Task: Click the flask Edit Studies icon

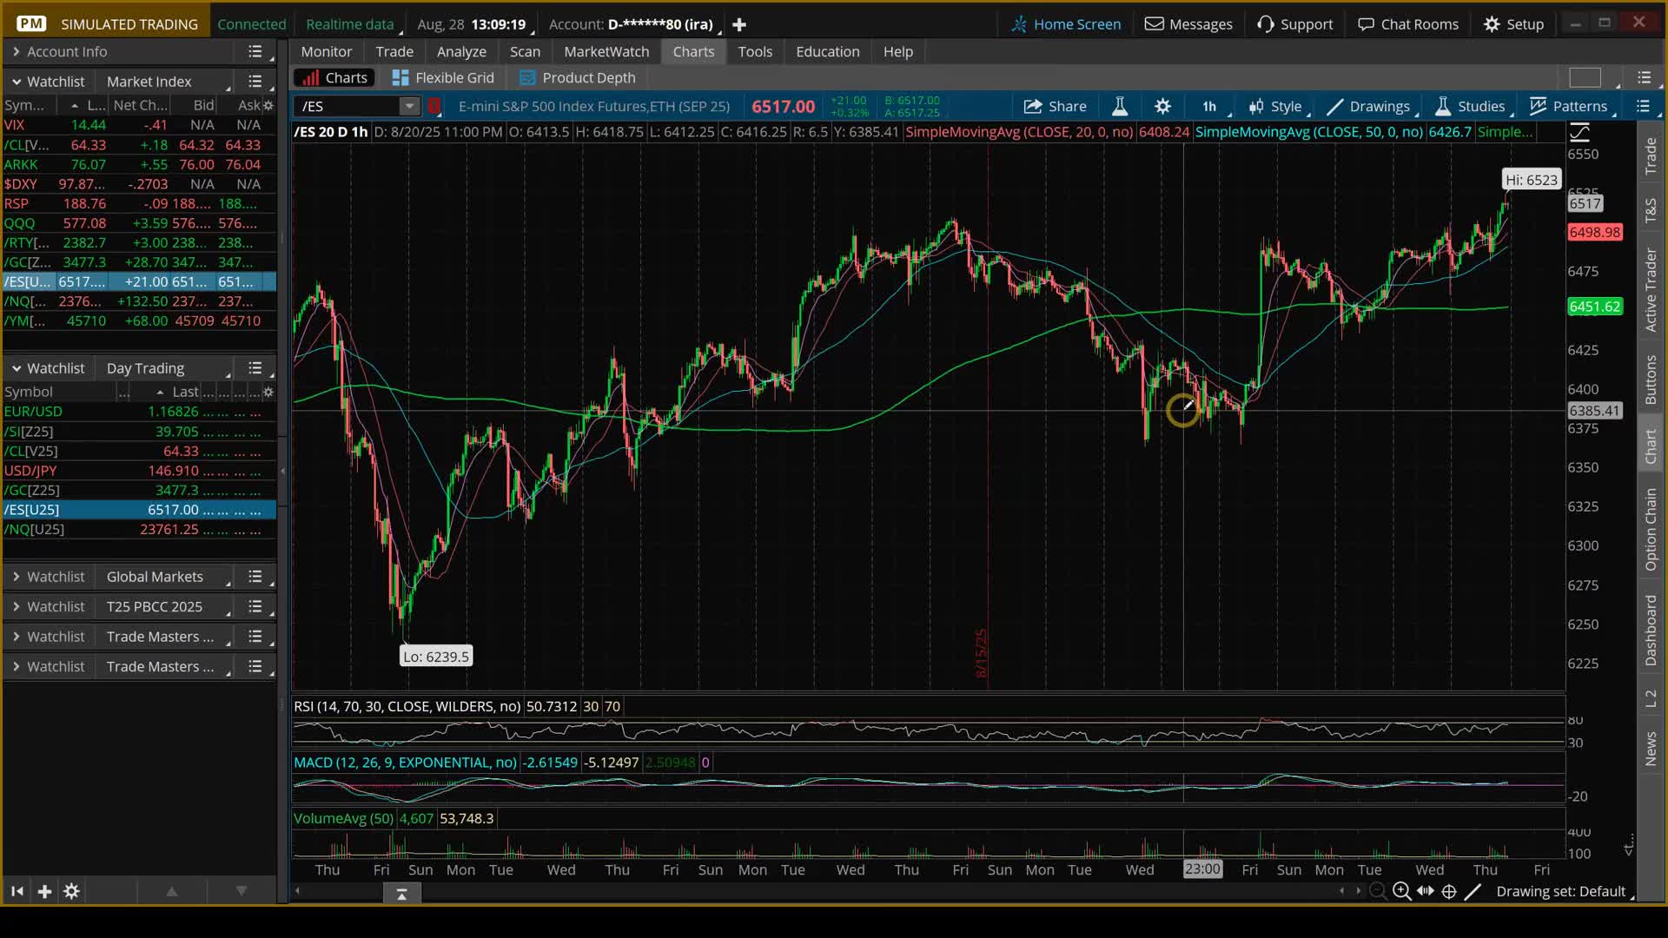Action: tap(1120, 106)
